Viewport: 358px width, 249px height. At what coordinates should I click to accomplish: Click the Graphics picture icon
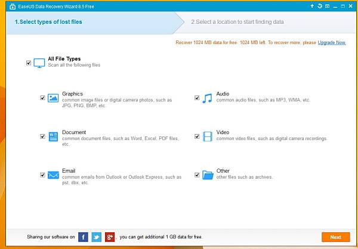53,98
